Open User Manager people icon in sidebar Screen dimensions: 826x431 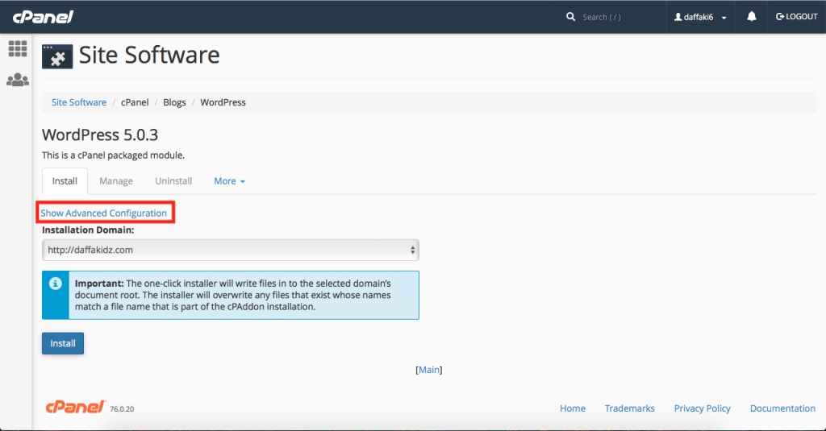tap(18, 80)
